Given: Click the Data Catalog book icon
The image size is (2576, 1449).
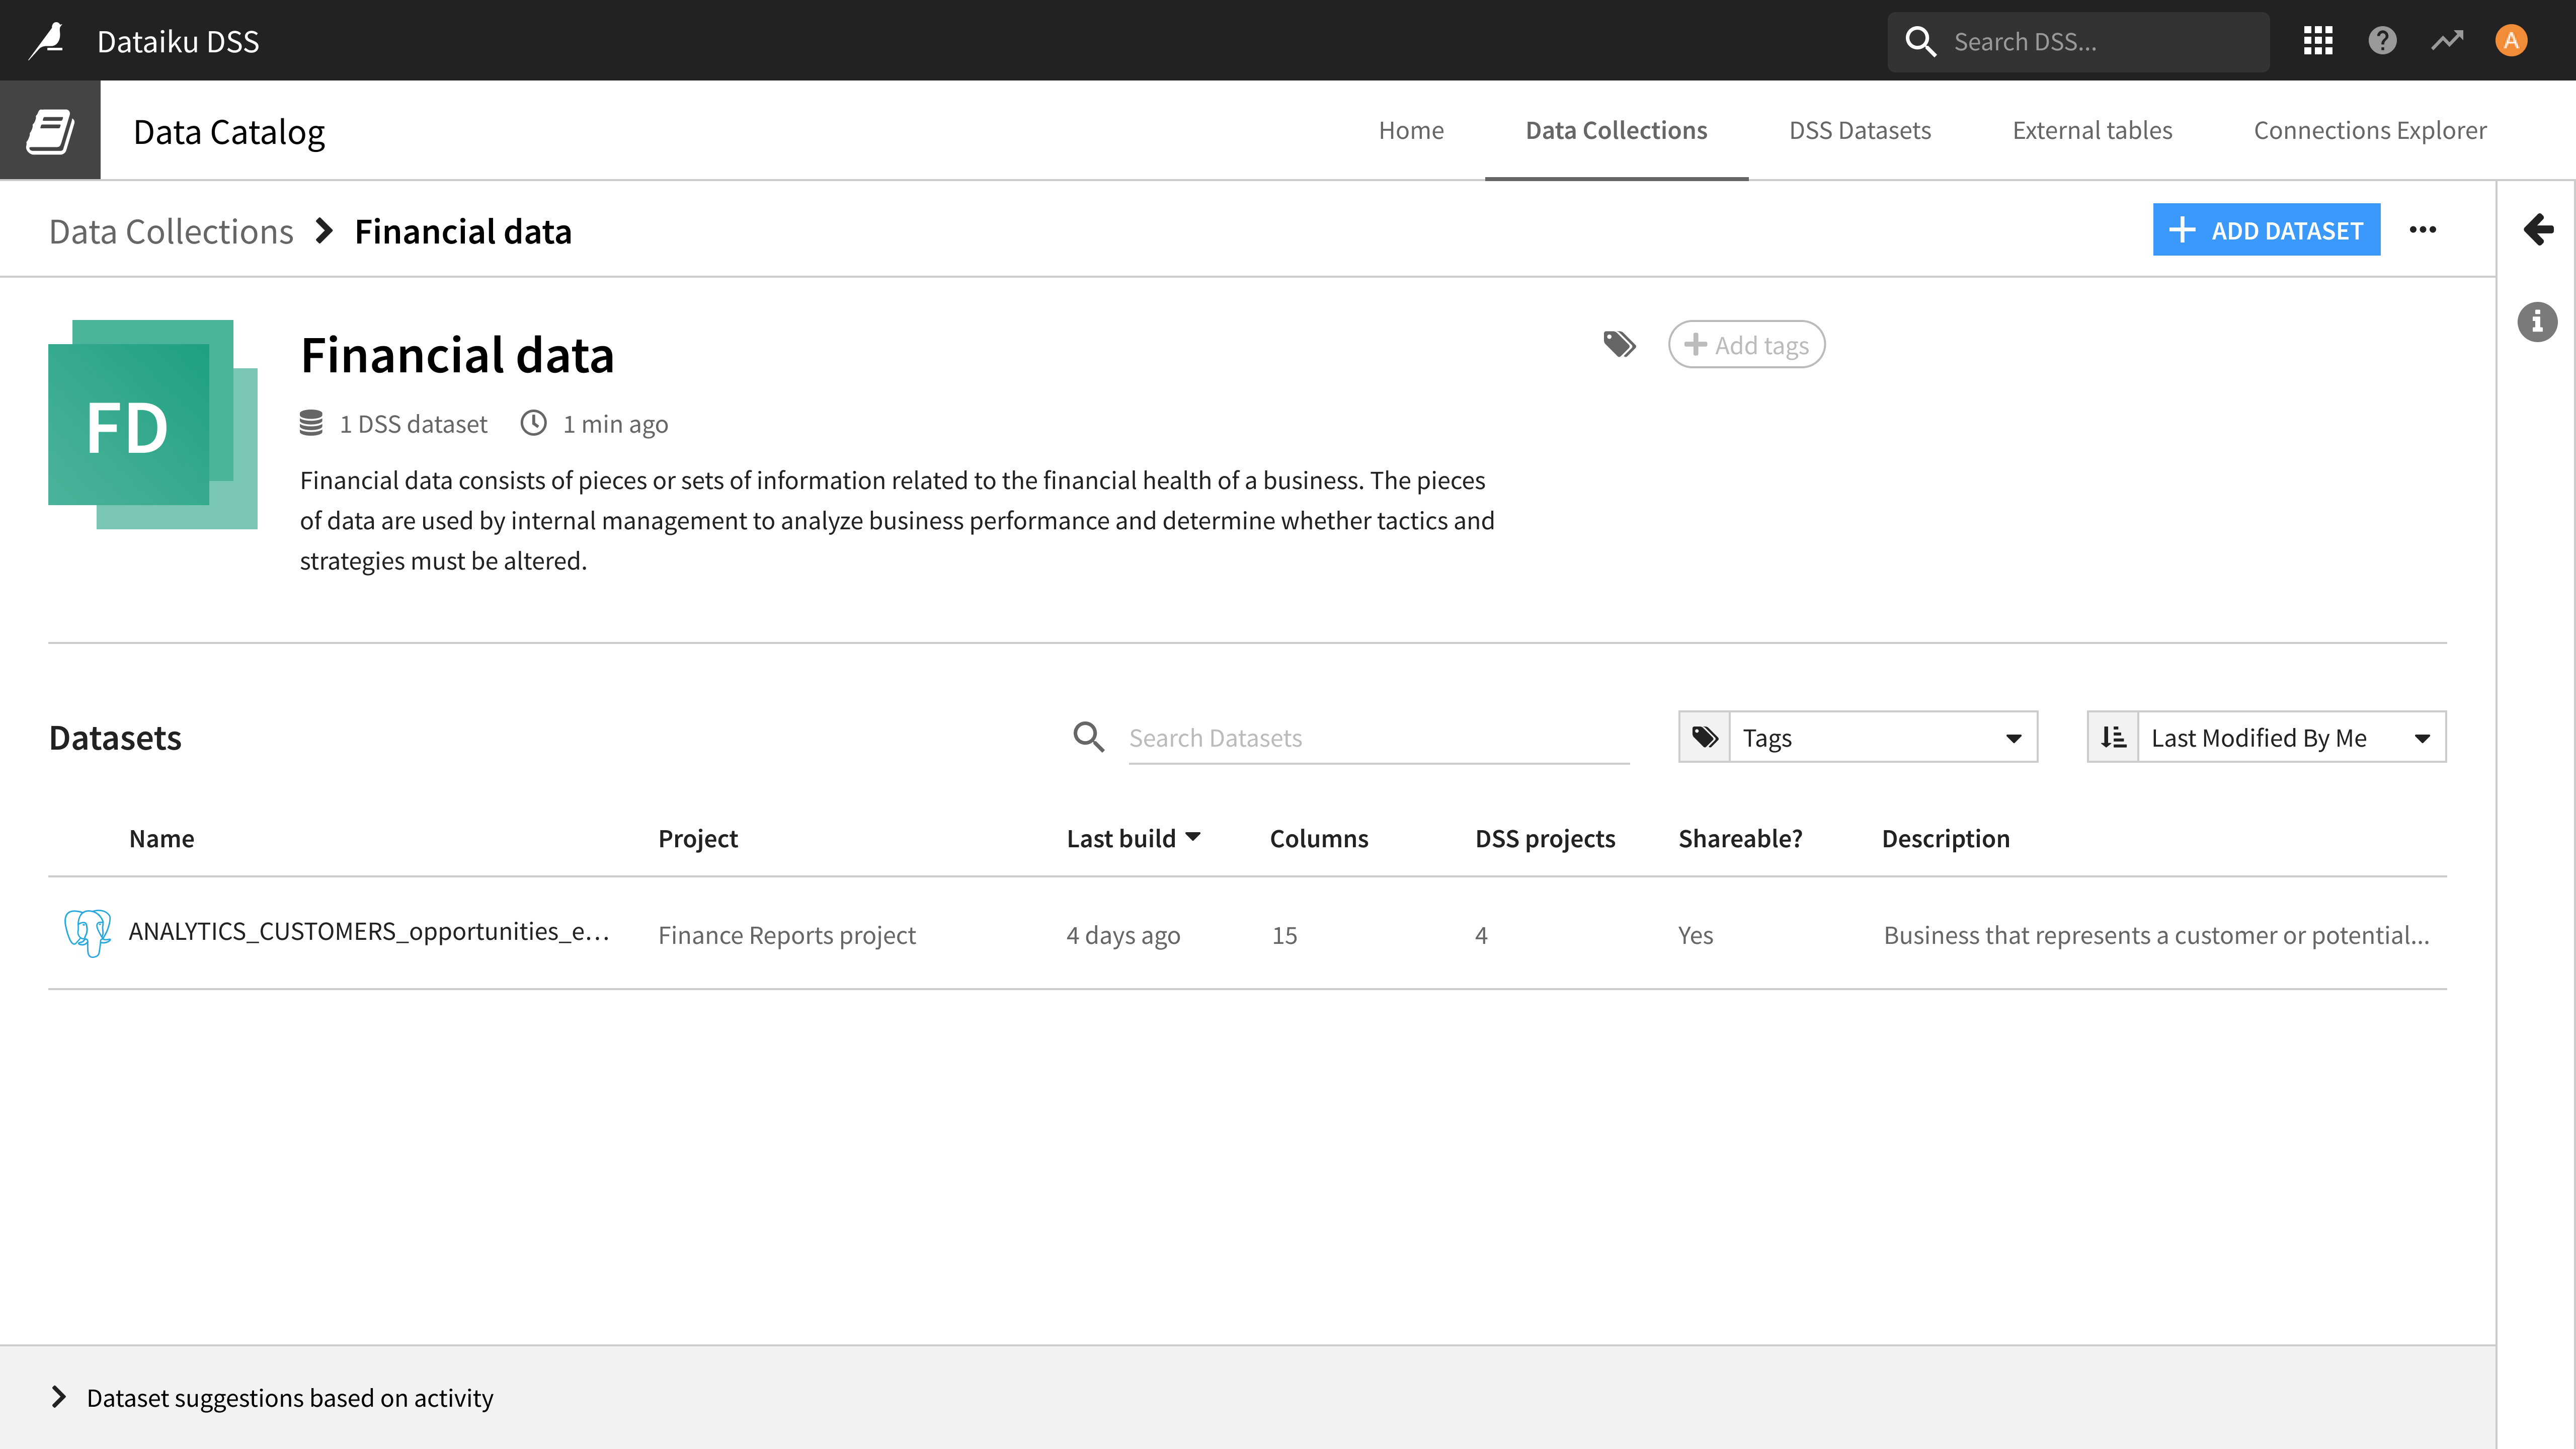Looking at the screenshot, I should click(x=50, y=131).
